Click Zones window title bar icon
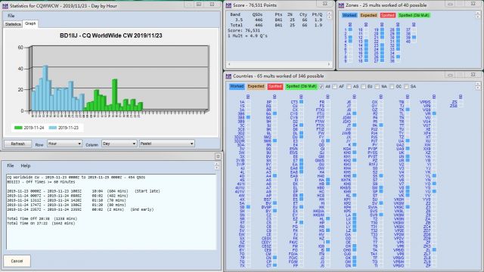Screen dimensions: 484x272 (341, 5)
